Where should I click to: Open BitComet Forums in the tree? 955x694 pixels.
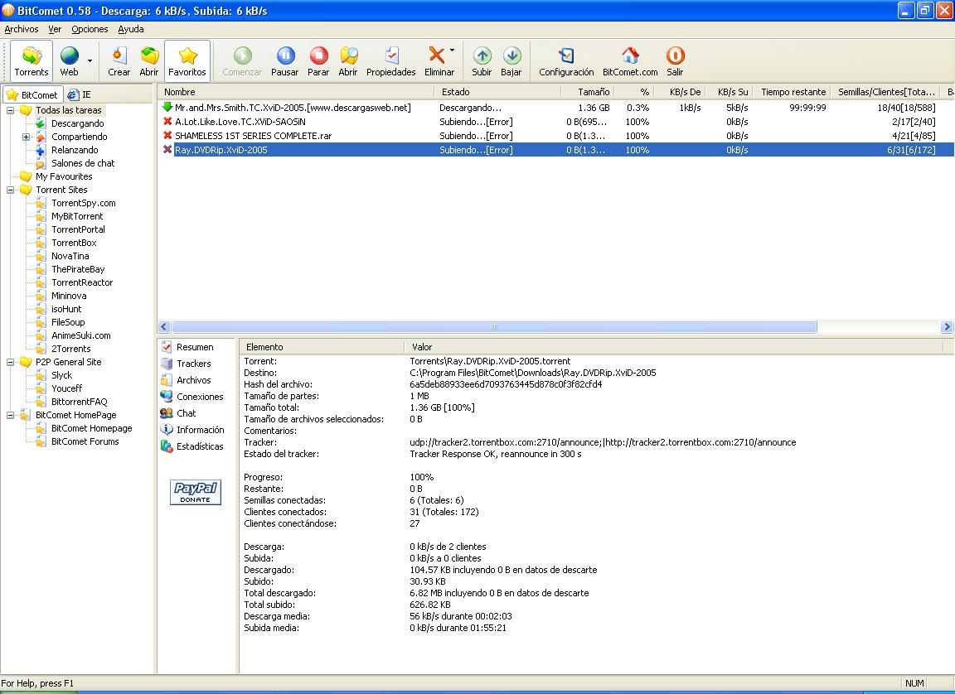[x=85, y=441]
